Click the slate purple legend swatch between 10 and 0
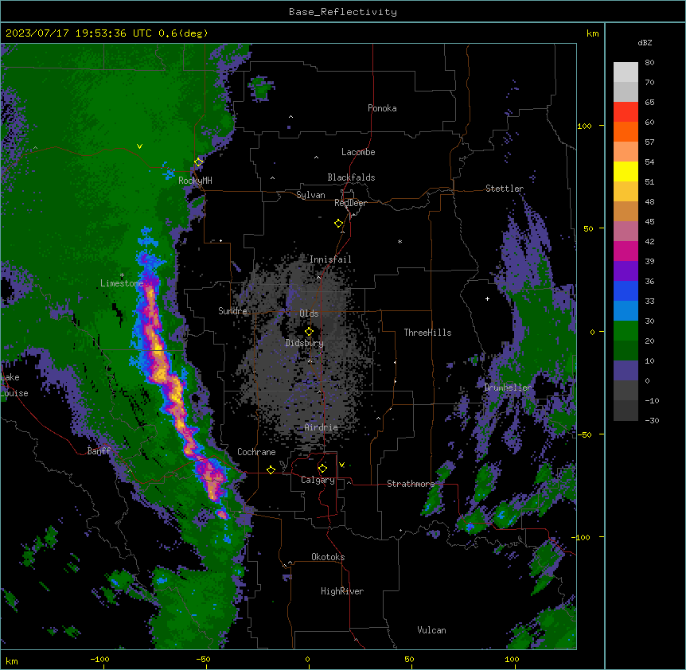686x670 pixels. tap(626, 371)
